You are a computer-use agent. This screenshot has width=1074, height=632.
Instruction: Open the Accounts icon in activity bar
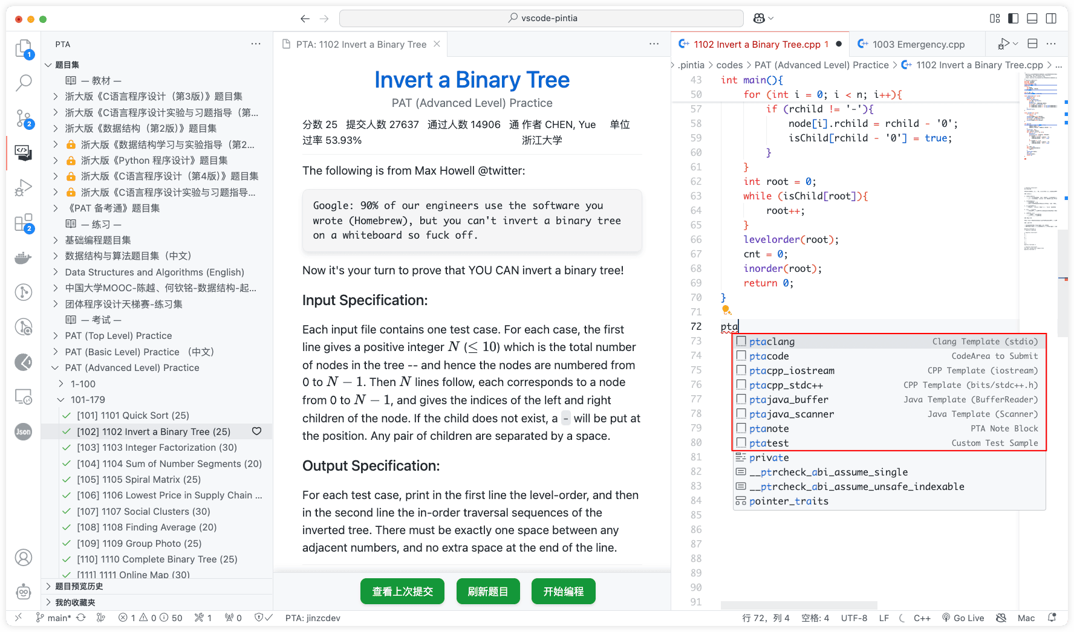[24, 557]
